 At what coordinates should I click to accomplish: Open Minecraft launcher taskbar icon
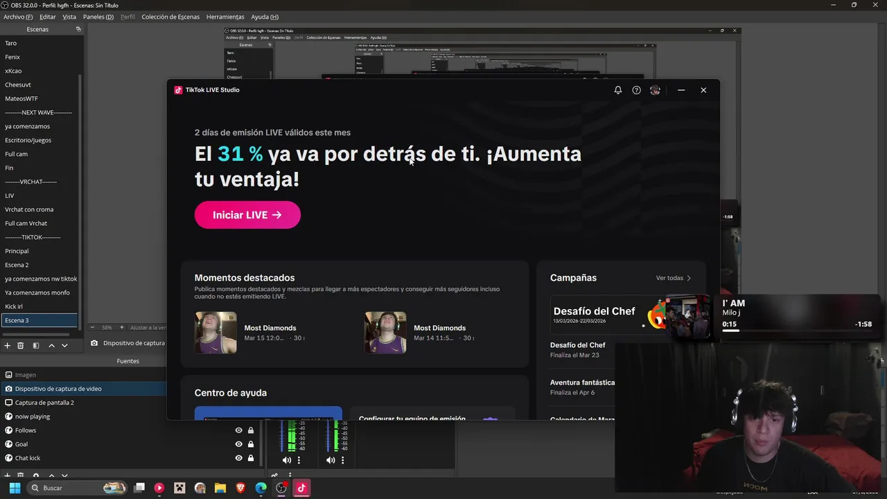(179, 488)
